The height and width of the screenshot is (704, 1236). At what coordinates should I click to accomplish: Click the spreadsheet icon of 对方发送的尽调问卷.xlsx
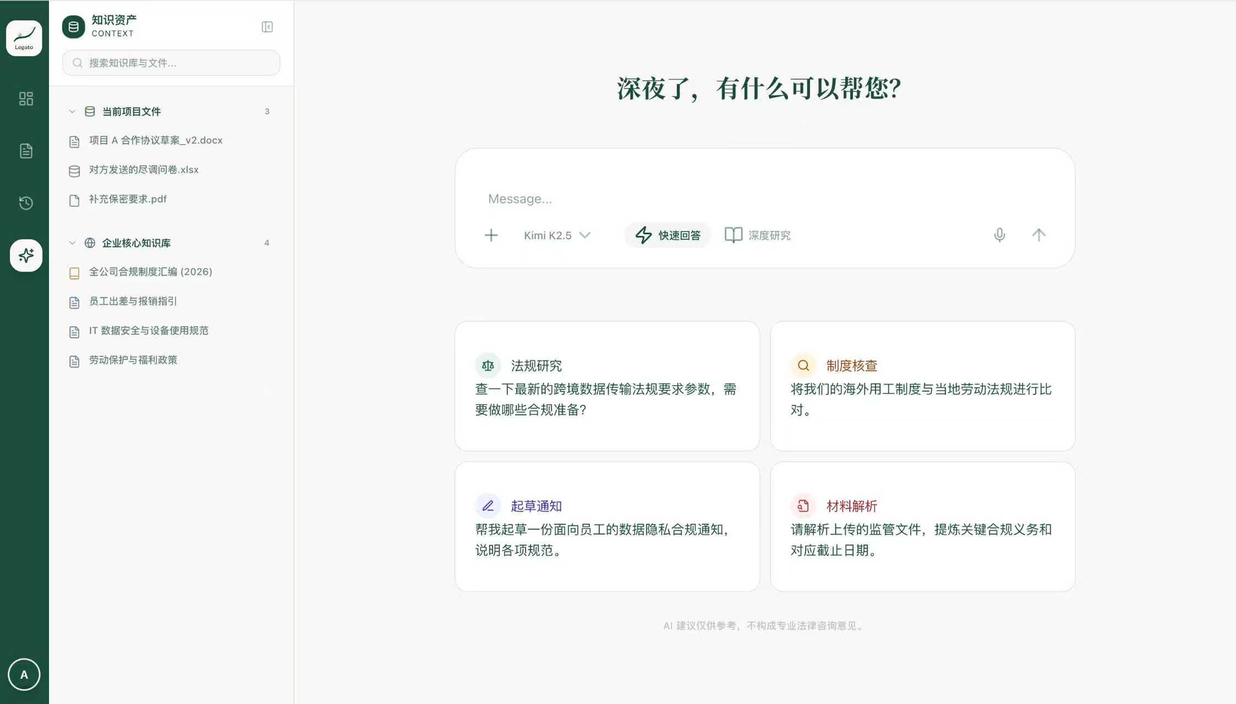point(74,171)
